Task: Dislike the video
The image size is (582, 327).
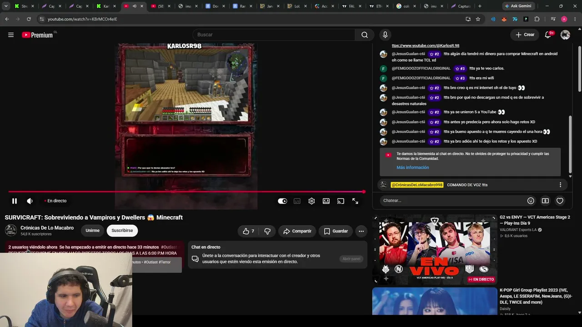Action: (267, 231)
